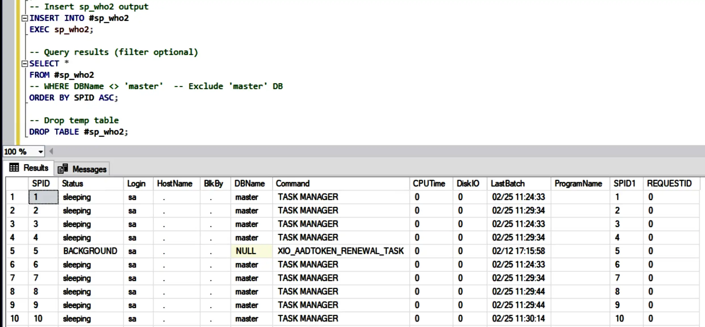Click the CPUTime column header
705x327 pixels.
431,183
